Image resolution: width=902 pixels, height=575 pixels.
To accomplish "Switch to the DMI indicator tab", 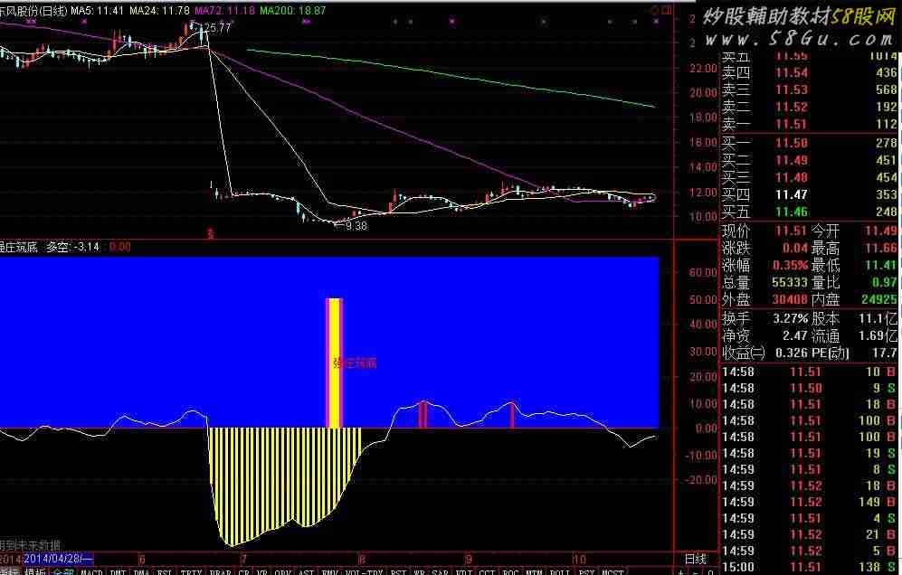I will pos(118,570).
